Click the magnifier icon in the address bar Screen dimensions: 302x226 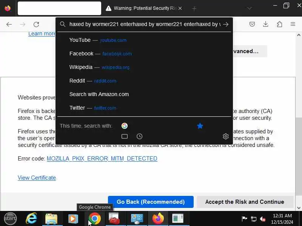(x=62, y=24)
